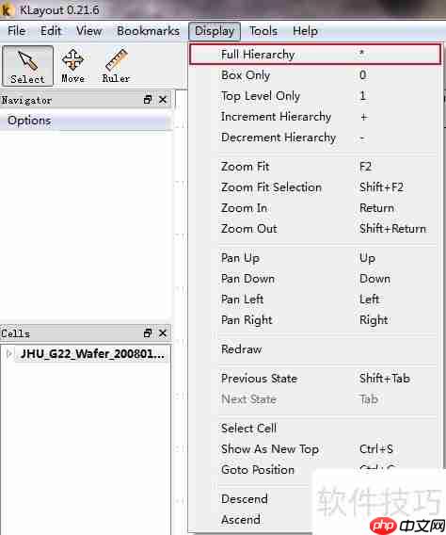
Task: Select JHU_G22_Wafer_200801 cell entry
Action: click(x=92, y=354)
